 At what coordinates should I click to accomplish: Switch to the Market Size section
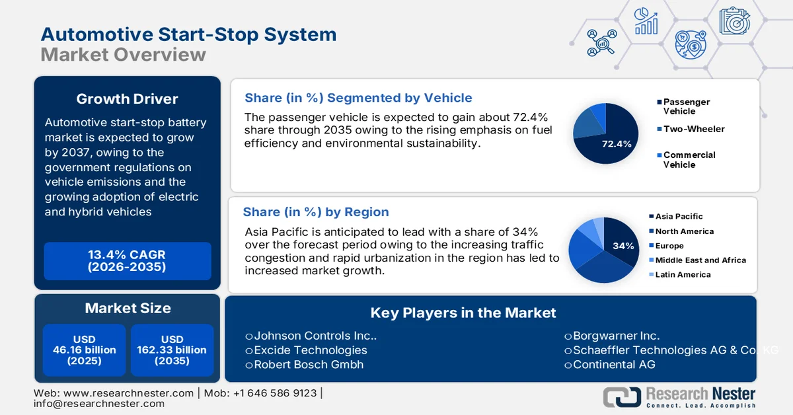click(127, 308)
